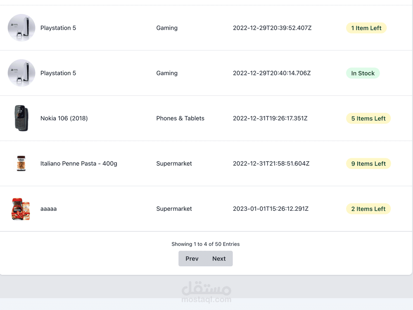Select the "2 Items Left" stock badge
Screen dimensions: 413x310
click(368, 209)
